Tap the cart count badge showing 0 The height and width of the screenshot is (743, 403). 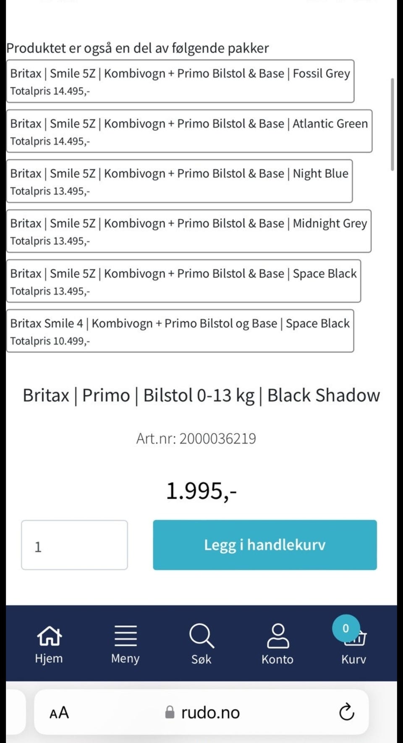346,628
